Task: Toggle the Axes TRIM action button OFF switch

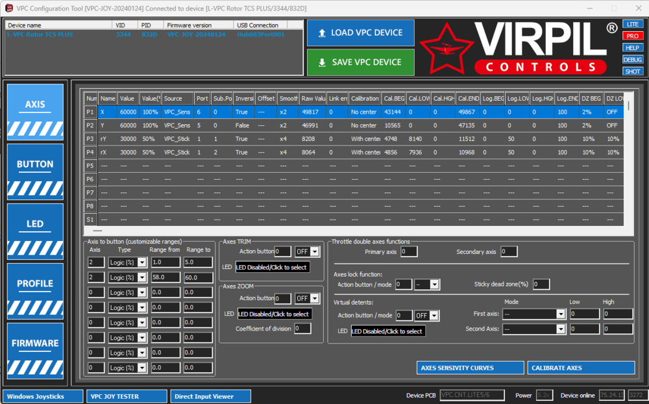Action: click(306, 251)
